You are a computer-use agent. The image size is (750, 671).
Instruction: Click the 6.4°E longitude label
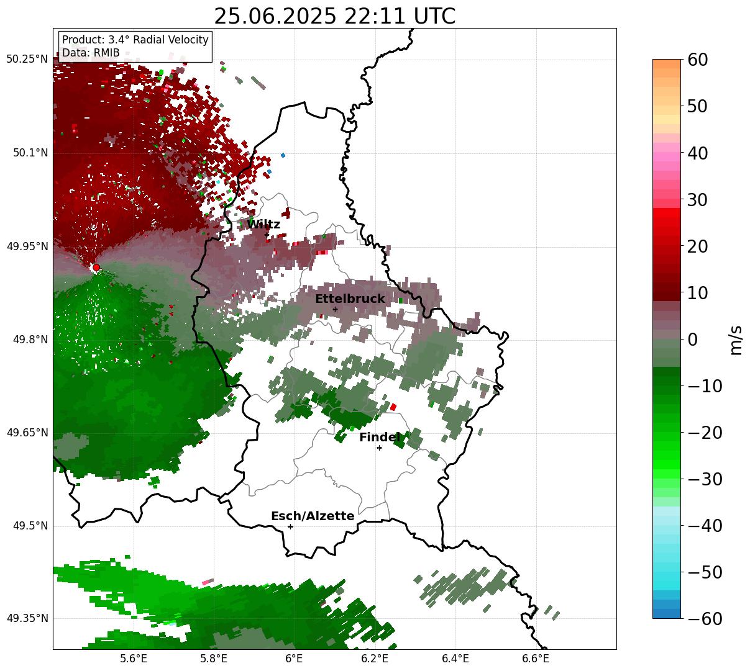(x=455, y=659)
